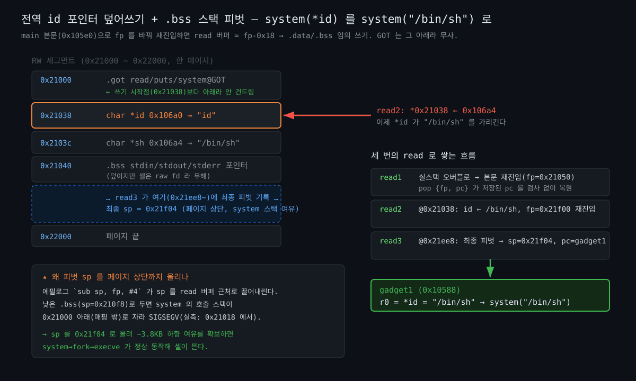Click the 'read3 가 여기(0x21ee8~)에 최종 피벗 기록' line
636x381 pixels.
tap(192, 197)
